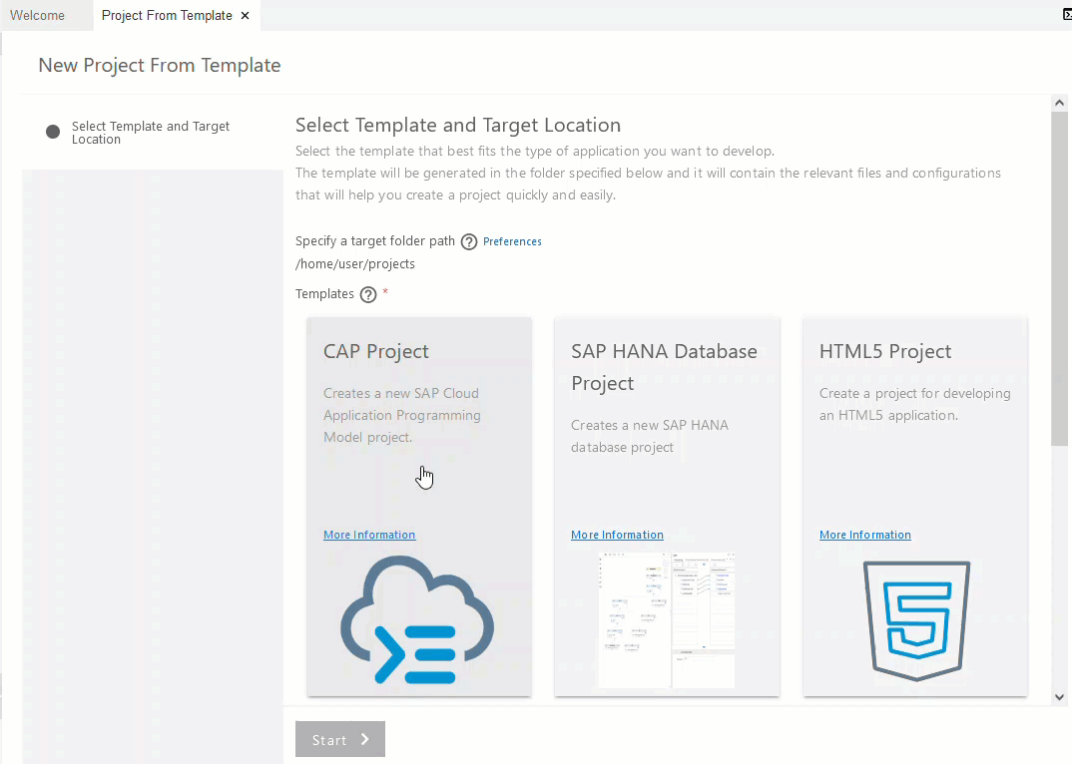Click the scroll up arrow
This screenshot has height=764, width=1072.
(1060, 103)
